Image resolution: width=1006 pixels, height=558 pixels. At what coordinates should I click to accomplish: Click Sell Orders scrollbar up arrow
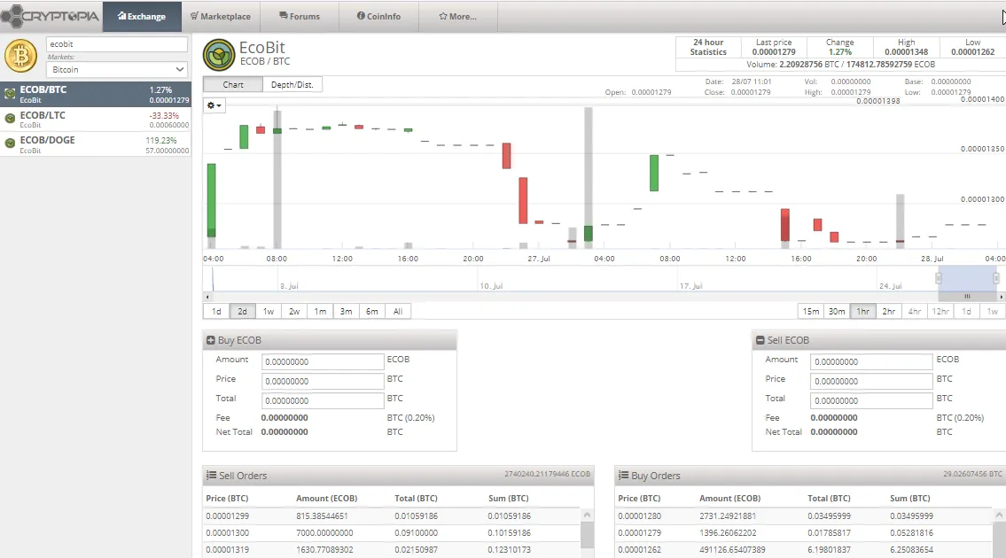pyautogui.click(x=587, y=515)
